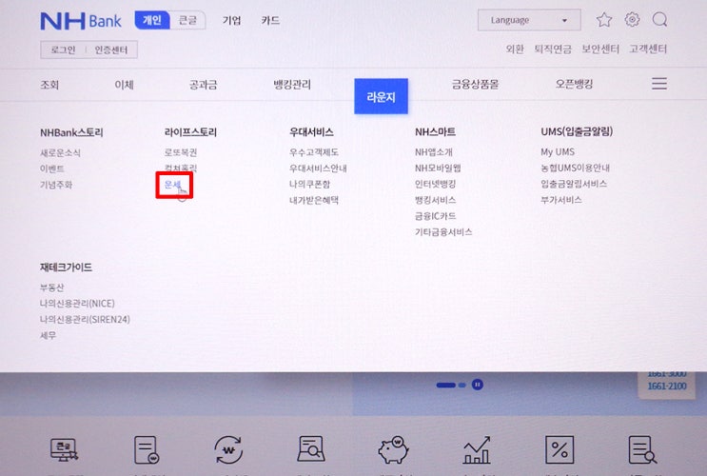Open the 우수고객제도 link

pos(314,152)
